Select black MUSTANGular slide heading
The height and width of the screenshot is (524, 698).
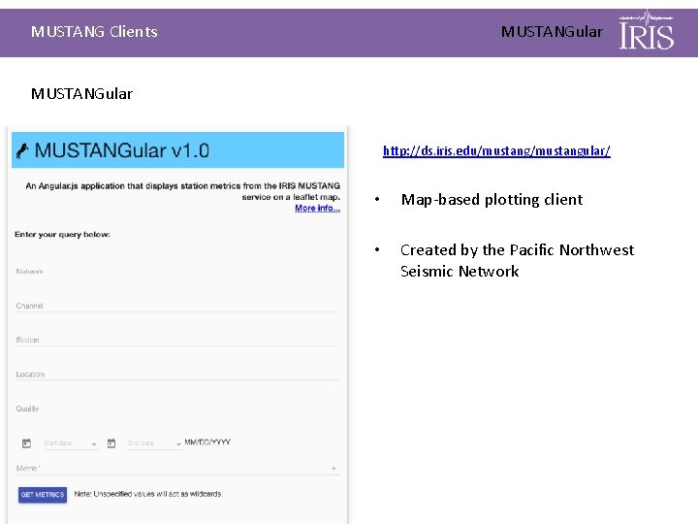81,93
